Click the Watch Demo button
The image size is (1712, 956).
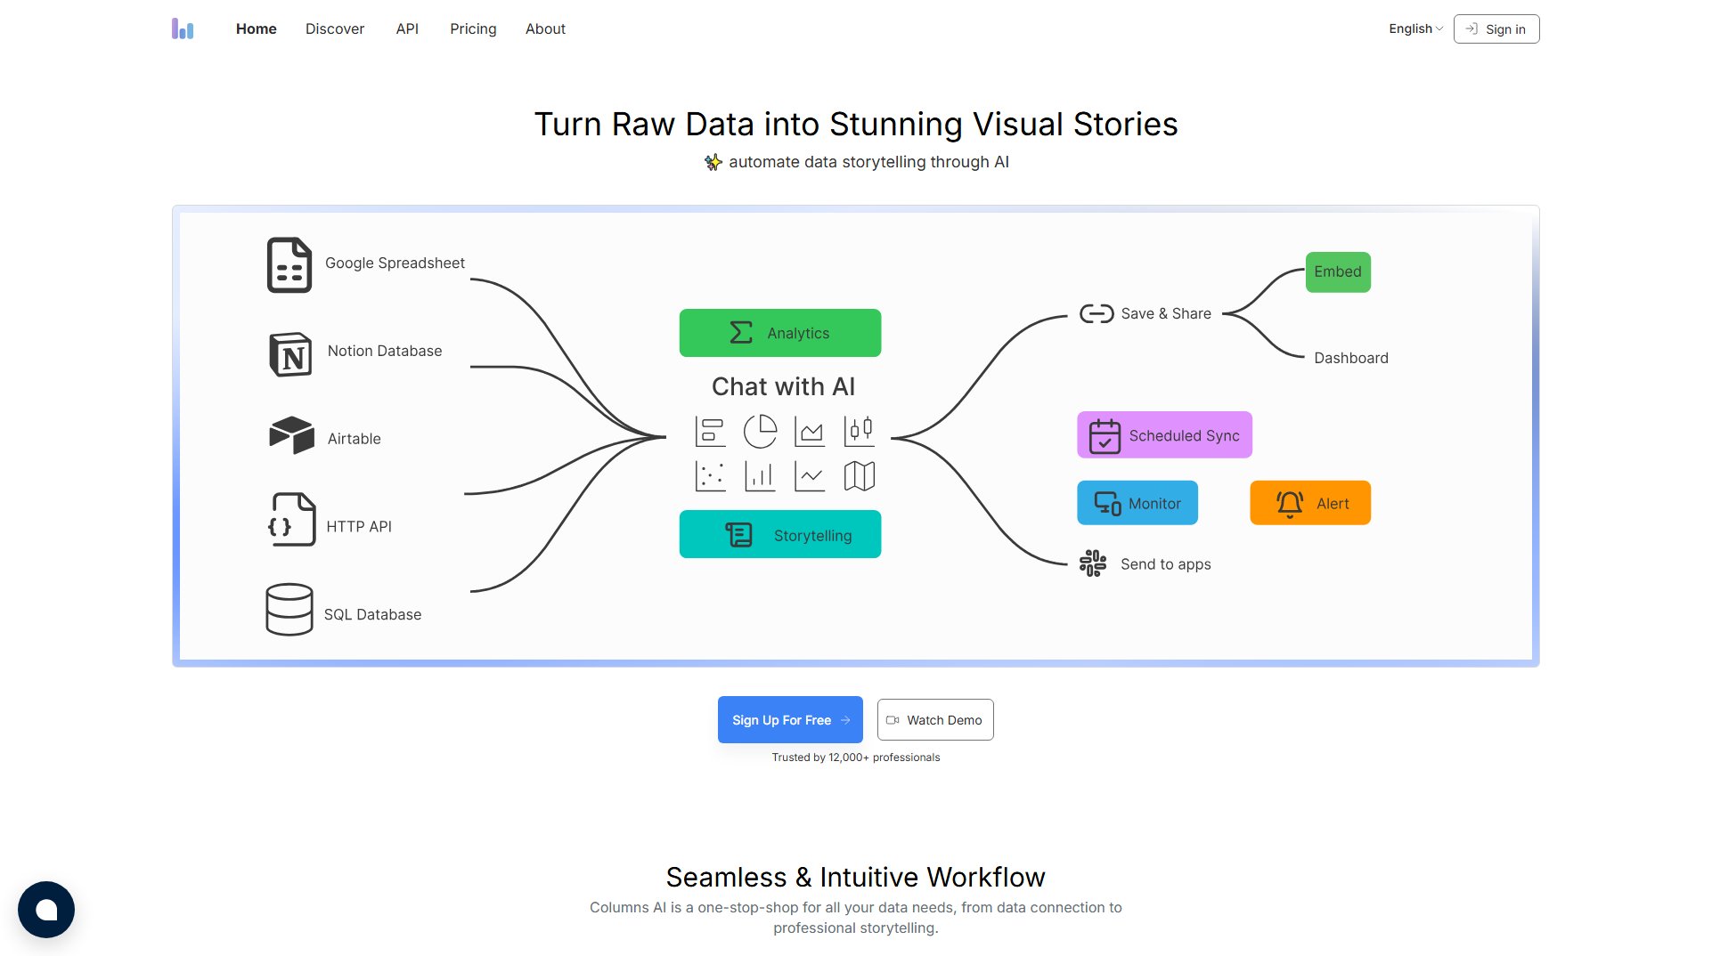point(934,719)
